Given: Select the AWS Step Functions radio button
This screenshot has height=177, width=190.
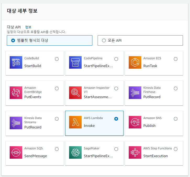Looking at the screenshot, I should coord(176,149).
